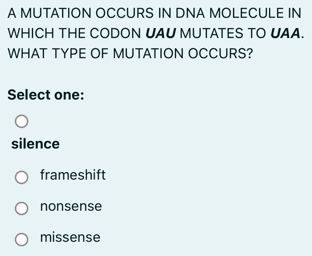Image resolution: width=312 pixels, height=256 pixels.
Task: Click the nonsense answer label
Action: point(71,207)
